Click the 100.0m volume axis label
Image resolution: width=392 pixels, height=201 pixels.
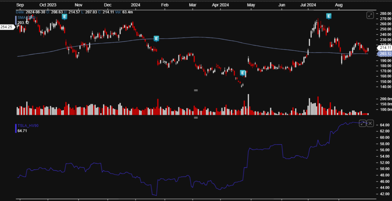coord(385,109)
